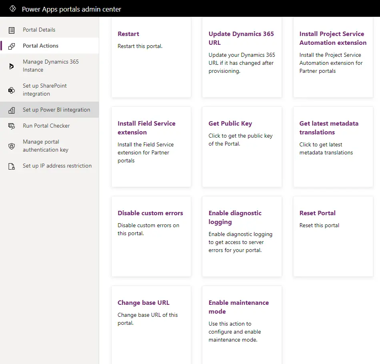Click the Portal Actions icon

11,46
